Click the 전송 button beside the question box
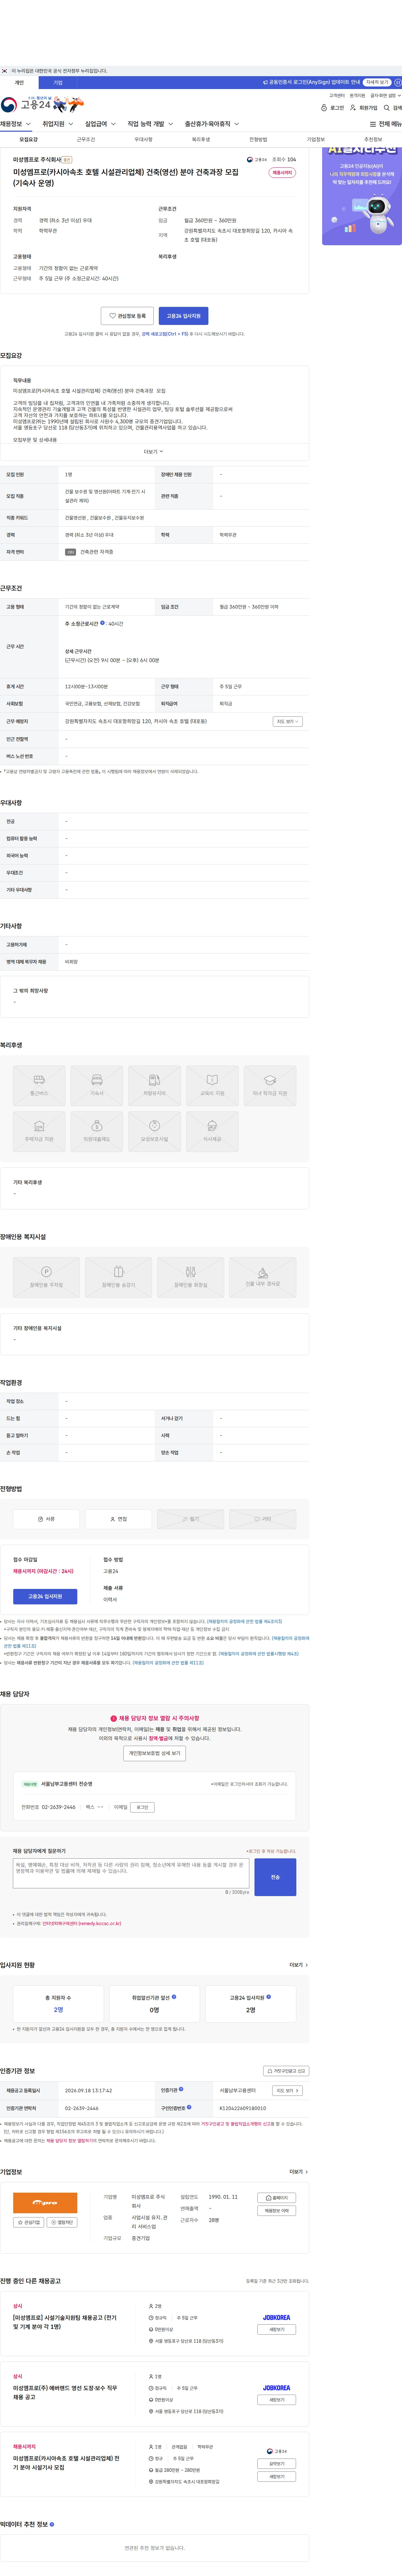Screen dimensions: 402x2576 (275, 1877)
